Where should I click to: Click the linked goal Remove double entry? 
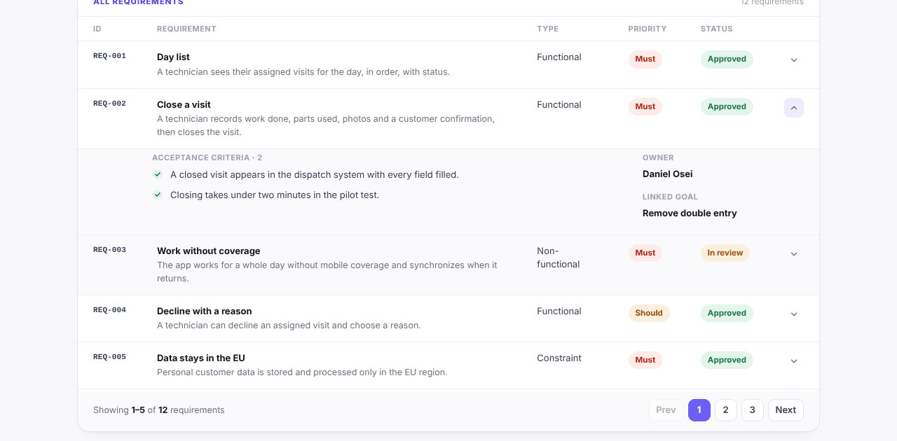(x=690, y=213)
